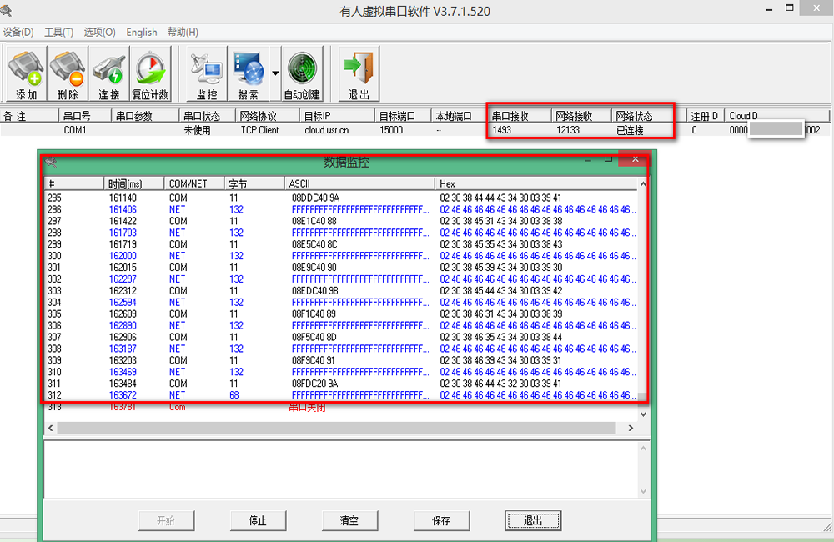Switch language via English menu

[141, 33]
